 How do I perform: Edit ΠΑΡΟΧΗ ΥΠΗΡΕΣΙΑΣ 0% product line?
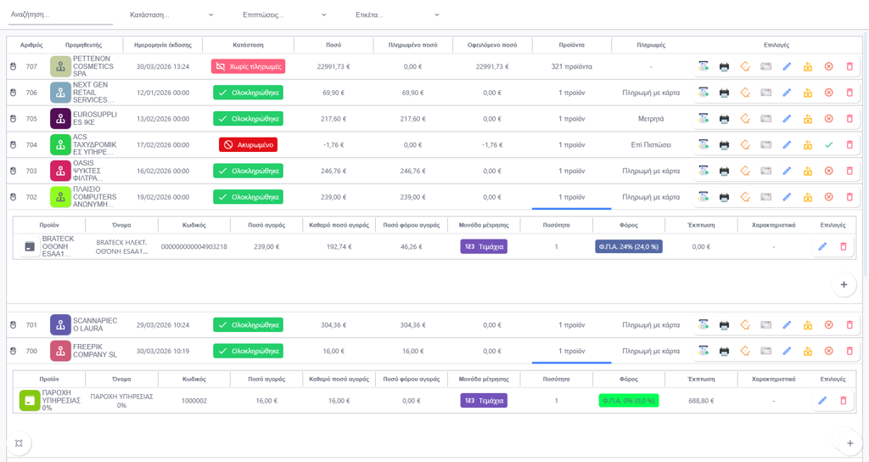pyautogui.click(x=822, y=401)
